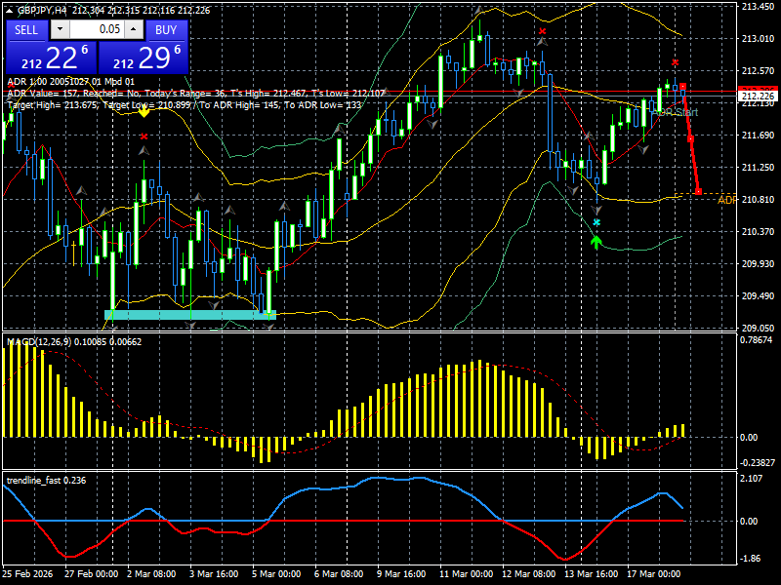Click the red line's lowest anchor square

(698, 192)
